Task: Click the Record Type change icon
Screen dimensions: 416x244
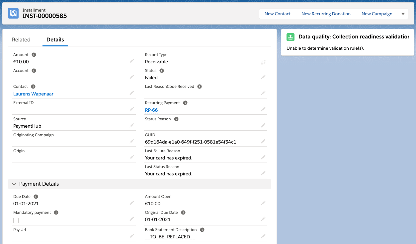Action: click(x=263, y=62)
